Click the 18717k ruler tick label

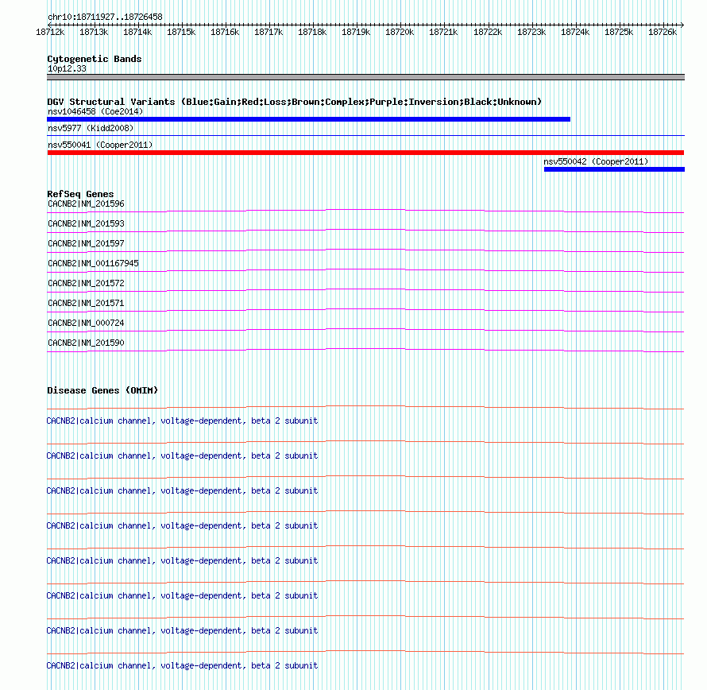tap(269, 32)
